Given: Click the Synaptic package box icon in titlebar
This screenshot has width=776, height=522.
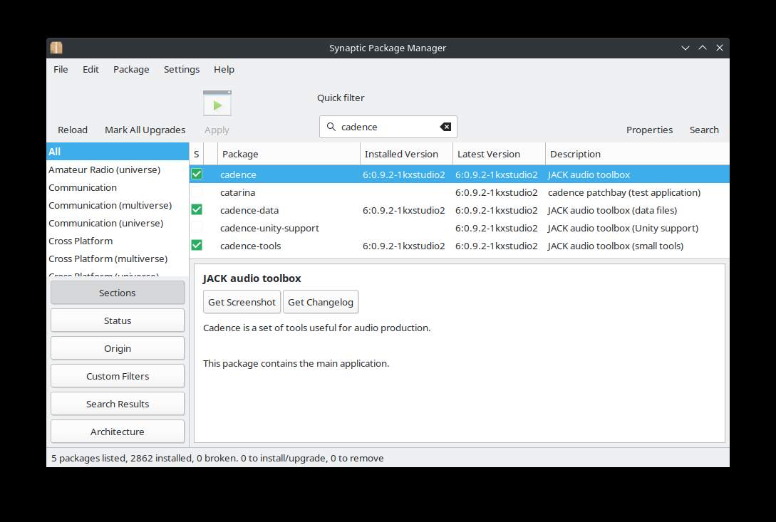Looking at the screenshot, I should (56, 48).
